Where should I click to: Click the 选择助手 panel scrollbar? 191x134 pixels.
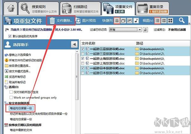point(77,77)
